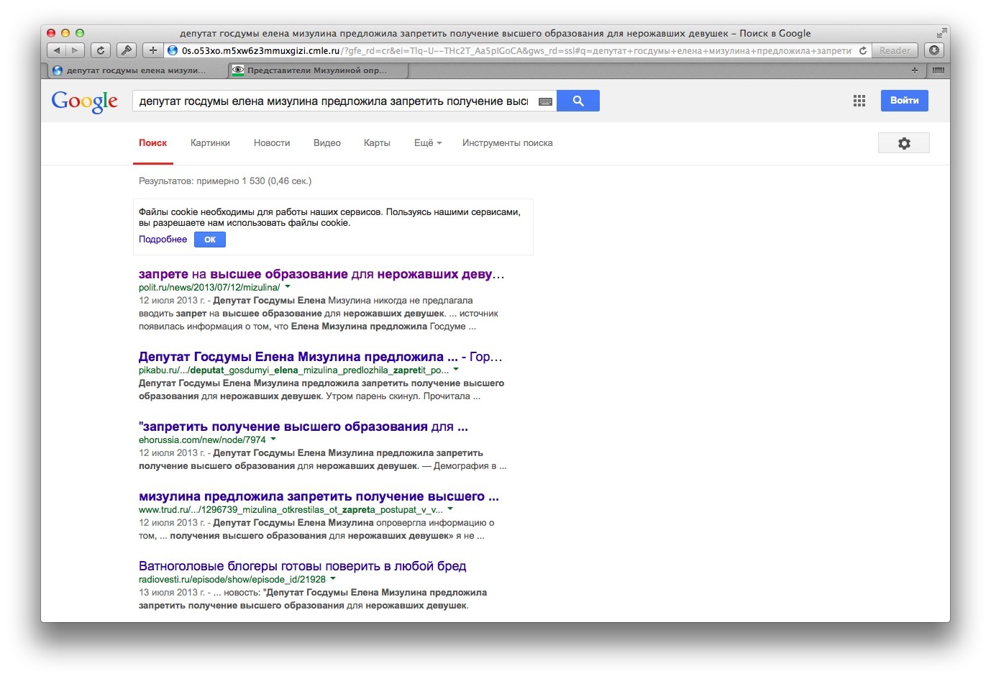Open the on-screen keyboard icon in the search box
Image resolution: width=991 pixels, height=679 pixels.
pyautogui.click(x=545, y=101)
